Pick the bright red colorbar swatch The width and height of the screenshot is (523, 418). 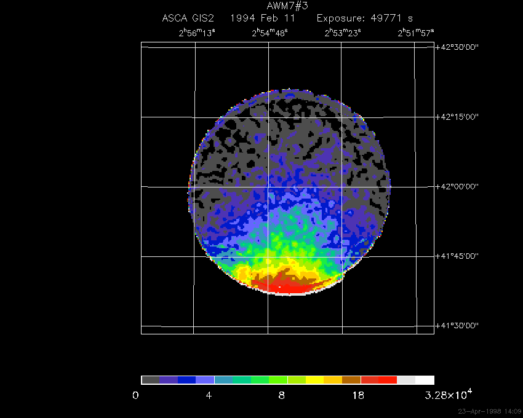pyautogui.click(x=388, y=380)
